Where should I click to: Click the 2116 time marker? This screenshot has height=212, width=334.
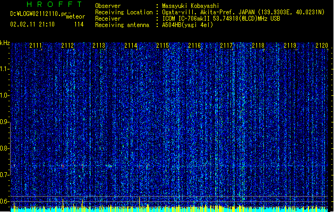click(x=194, y=46)
